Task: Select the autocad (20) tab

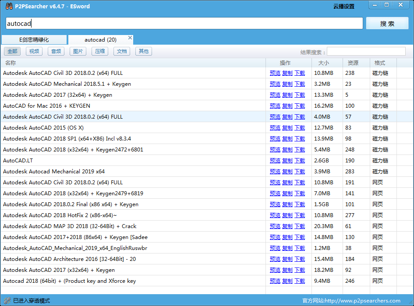Action: (x=100, y=40)
